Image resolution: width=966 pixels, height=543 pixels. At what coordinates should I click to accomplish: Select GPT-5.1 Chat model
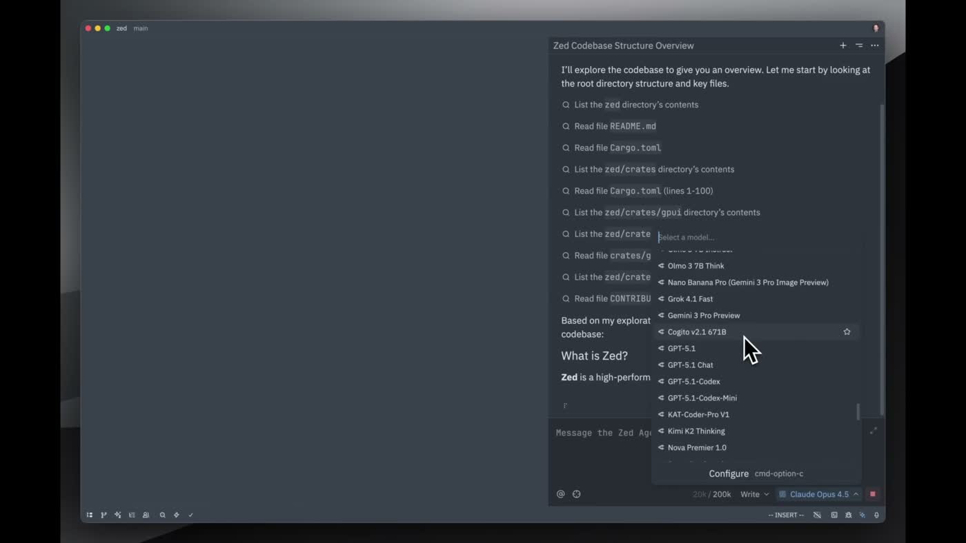[756, 365]
